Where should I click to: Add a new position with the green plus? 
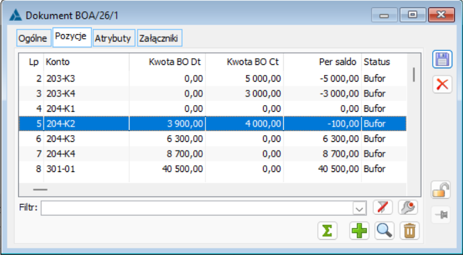coord(360,230)
